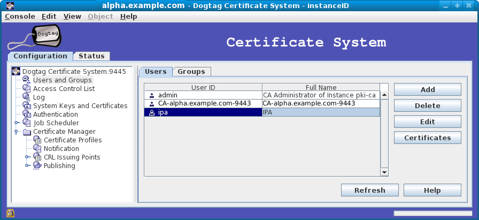Select the Users tab
The image size is (479, 220).
click(156, 72)
